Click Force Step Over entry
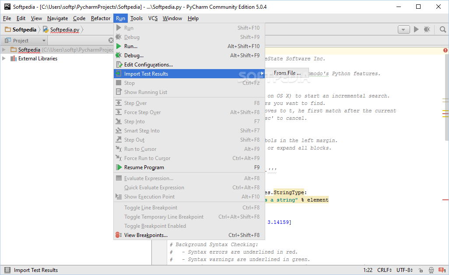This screenshot has width=449, height=275. (x=189, y=112)
